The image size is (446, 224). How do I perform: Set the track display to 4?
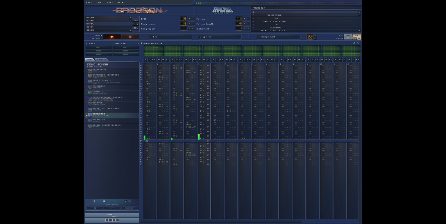pyautogui.click(x=346, y=38)
